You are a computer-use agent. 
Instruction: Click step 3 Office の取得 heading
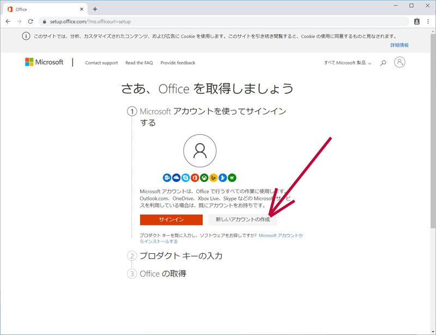click(x=162, y=273)
